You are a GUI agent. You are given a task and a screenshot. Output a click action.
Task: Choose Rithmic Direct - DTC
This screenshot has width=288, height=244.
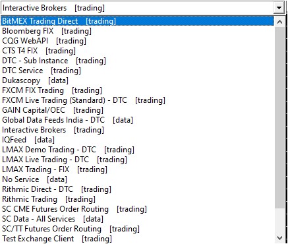pos(137,189)
